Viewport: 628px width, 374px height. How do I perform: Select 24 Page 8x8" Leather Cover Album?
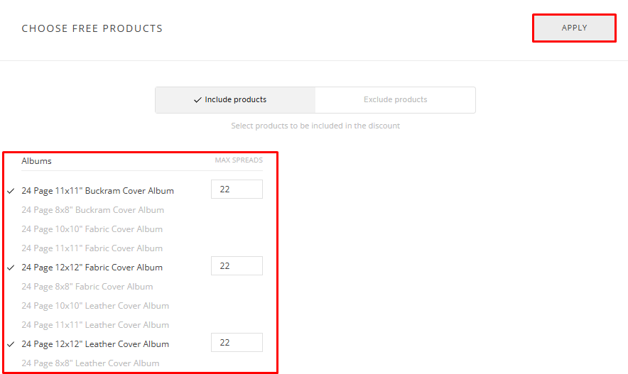pyautogui.click(x=90, y=363)
